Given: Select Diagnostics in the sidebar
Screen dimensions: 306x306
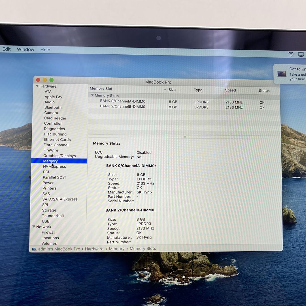Looking at the screenshot, I should point(54,129).
